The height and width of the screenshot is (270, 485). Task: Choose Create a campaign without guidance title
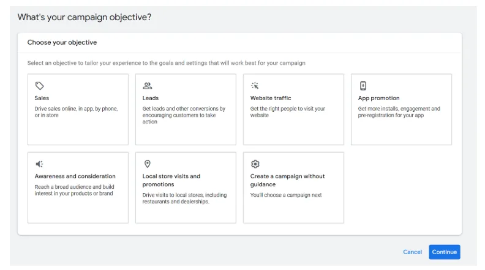click(x=287, y=180)
